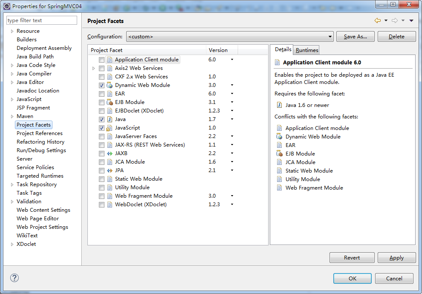The width and height of the screenshot is (422, 294).
Task: Switch to the Runtimes tab
Action: (307, 50)
